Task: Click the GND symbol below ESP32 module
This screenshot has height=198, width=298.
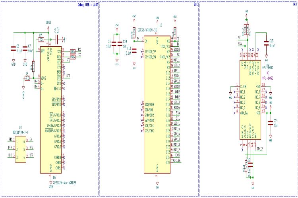Action: tap(157, 185)
